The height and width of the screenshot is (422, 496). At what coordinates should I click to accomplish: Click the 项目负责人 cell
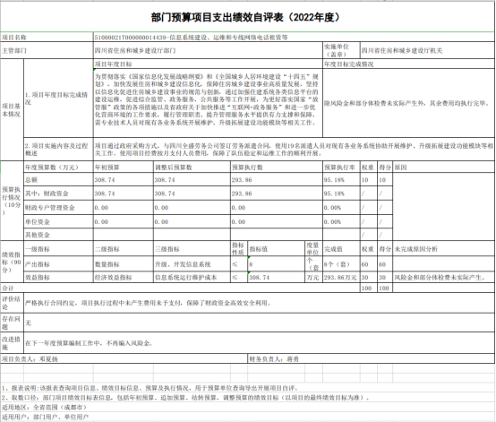click(x=124, y=359)
